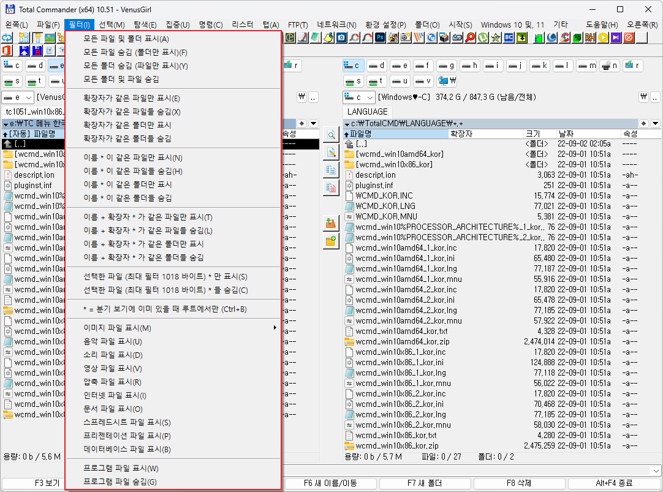This screenshot has width=663, height=492.
Task: Launch the orange Office toolbar icon
Action: [7, 51]
